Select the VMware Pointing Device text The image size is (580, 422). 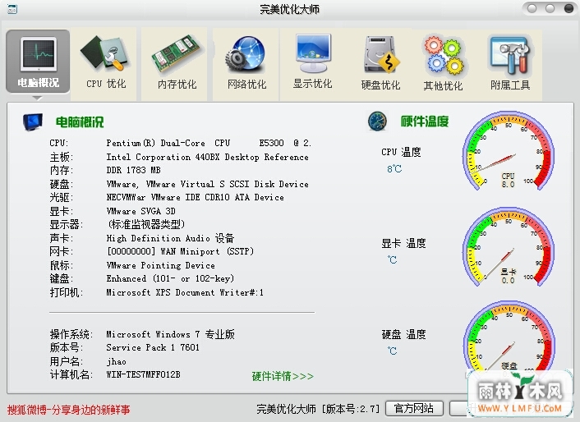[x=160, y=265]
